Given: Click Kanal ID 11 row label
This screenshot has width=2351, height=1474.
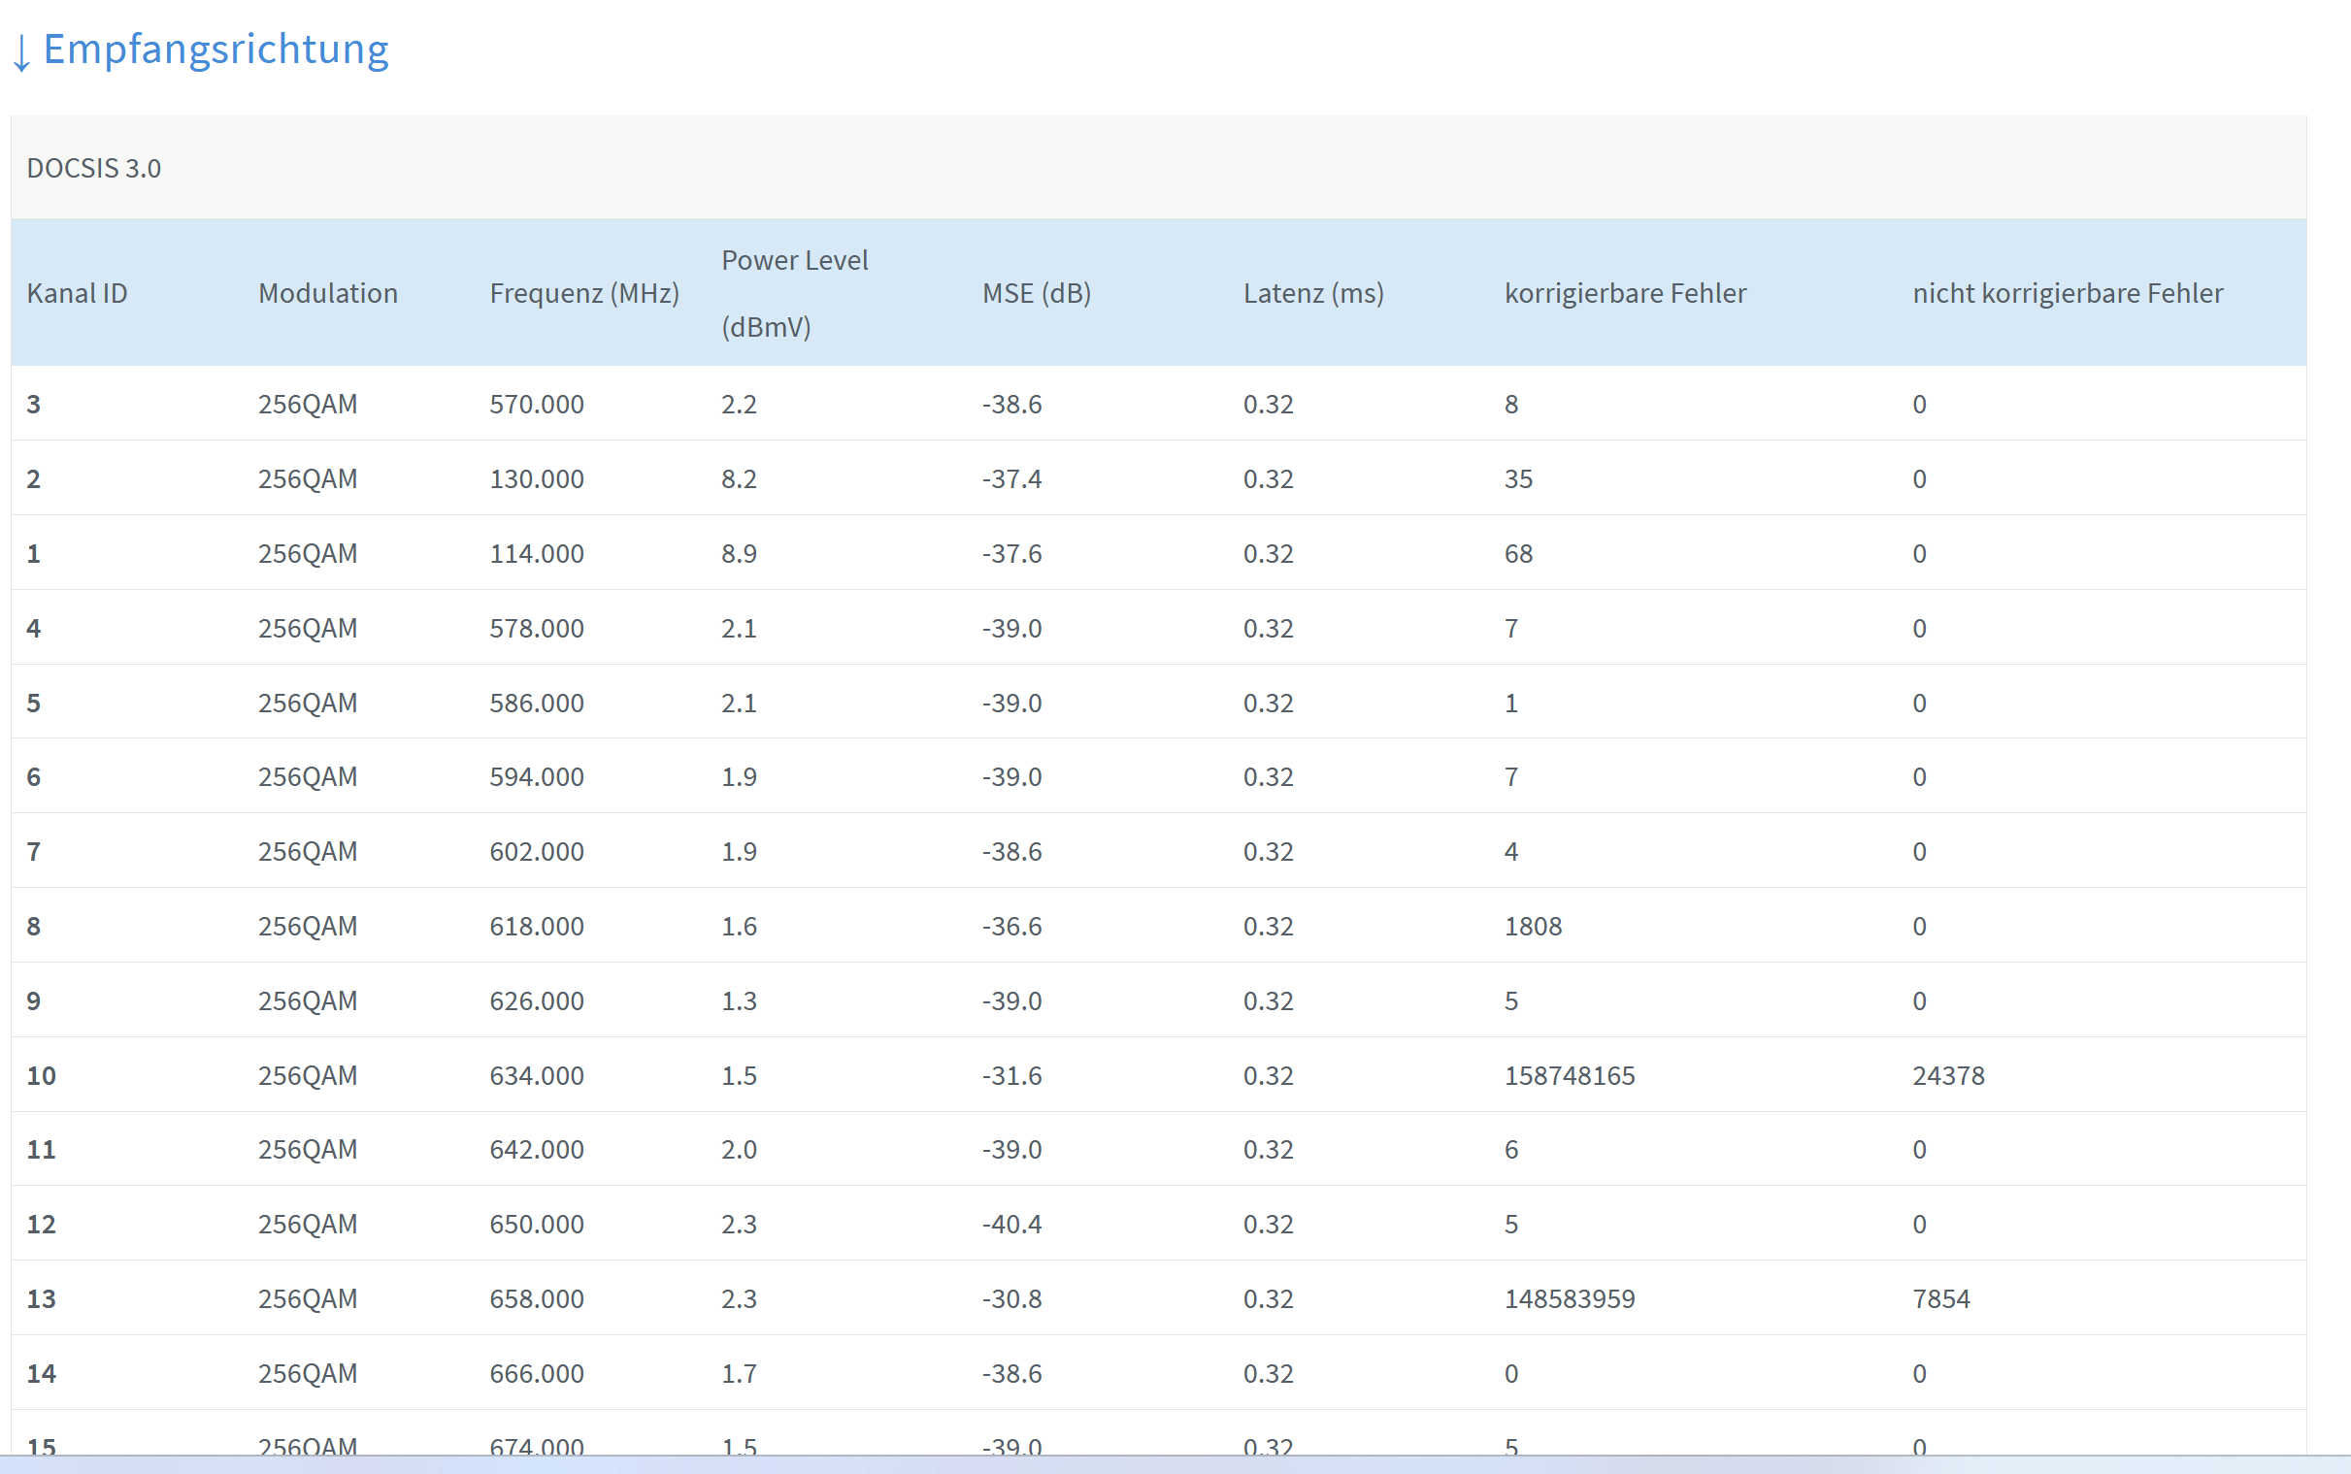Looking at the screenshot, I should pyautogui.click(x=41, y=1149).
